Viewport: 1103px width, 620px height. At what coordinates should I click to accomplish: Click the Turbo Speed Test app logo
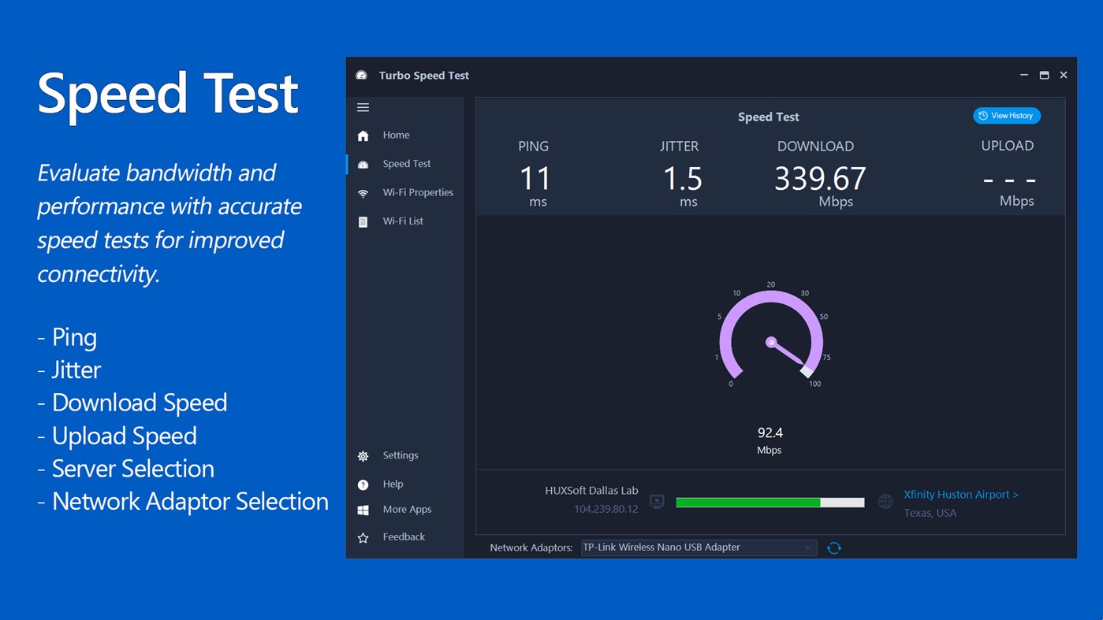(x=361, y=73)
